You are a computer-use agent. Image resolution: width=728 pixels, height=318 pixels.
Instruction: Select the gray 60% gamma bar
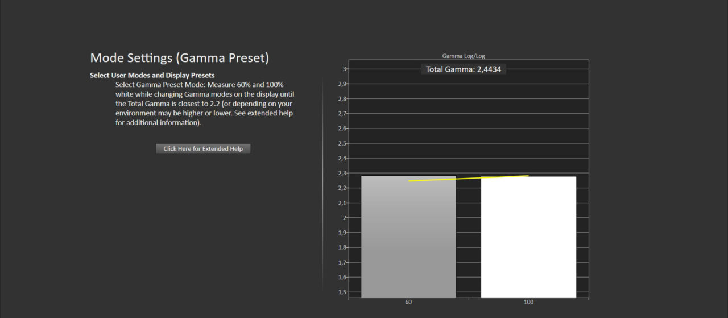pyautogui.click(x=408, y=239)
